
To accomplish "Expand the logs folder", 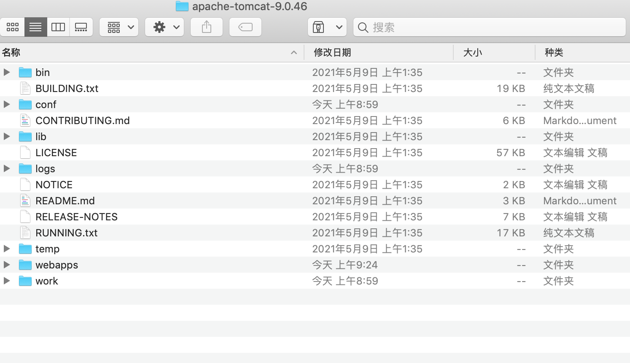I will click(6, 168).
